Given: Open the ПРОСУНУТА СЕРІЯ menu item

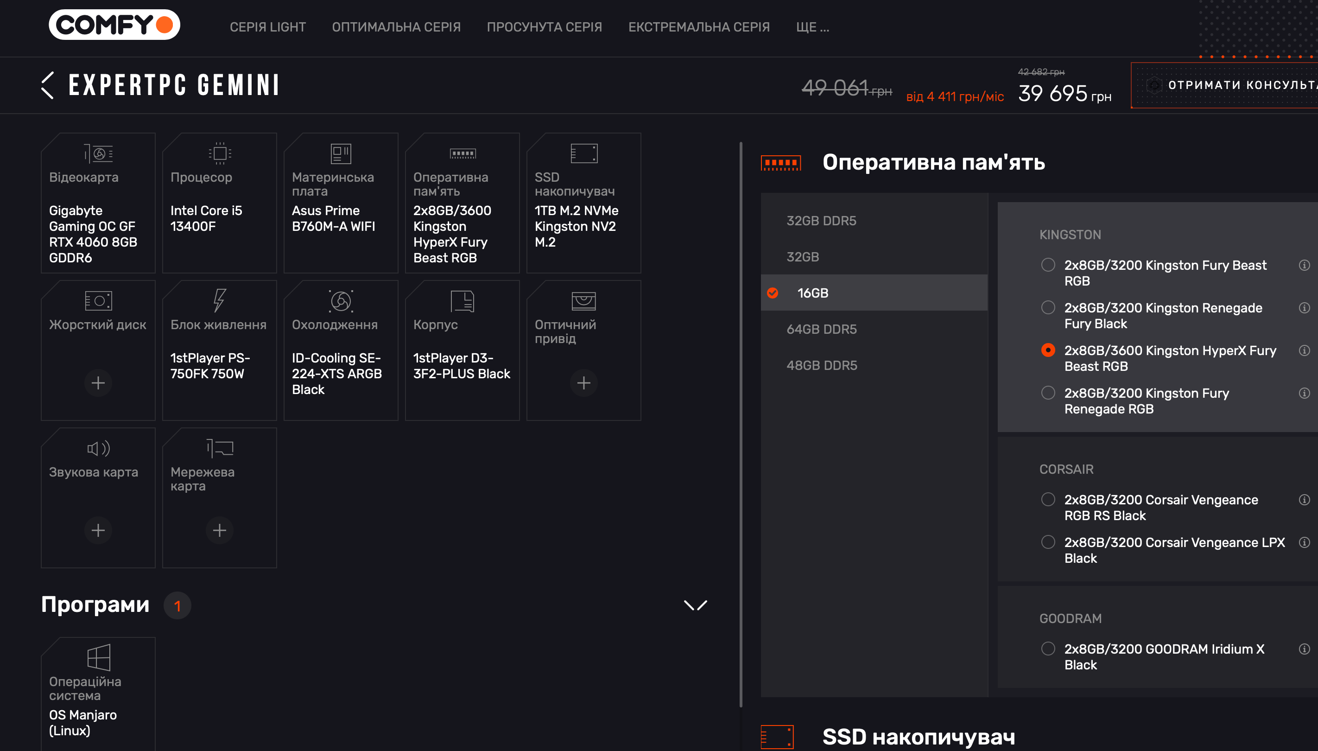Looking at the screenshot, I should (544, 27).
